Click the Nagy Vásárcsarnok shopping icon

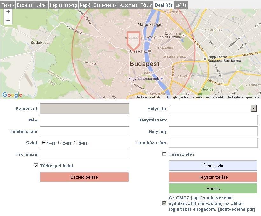(161, 79)
